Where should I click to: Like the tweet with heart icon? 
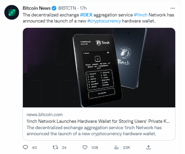(85, 147)
